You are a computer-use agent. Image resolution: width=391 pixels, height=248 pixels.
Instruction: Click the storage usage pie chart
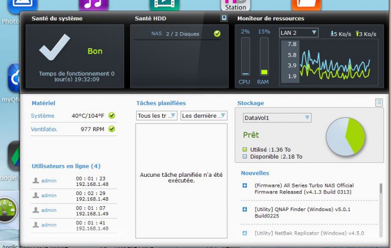345,137
